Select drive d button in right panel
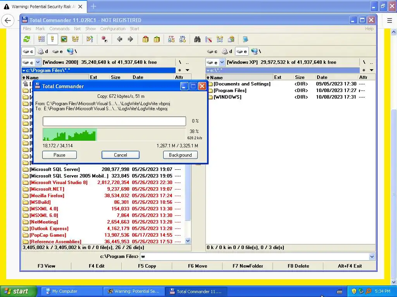Image resolution: width=397 pixels, height=297 pixels. (x=227, y=51)
